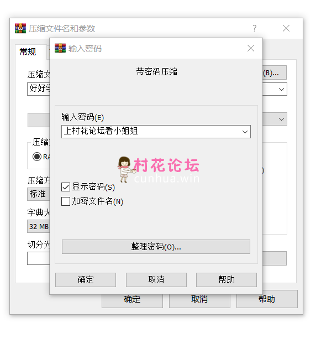Image resolution: width=316 pixels, height=338 pixels.
Task: Close the 压缩文件名和参数 window
Action: point(286,28)
